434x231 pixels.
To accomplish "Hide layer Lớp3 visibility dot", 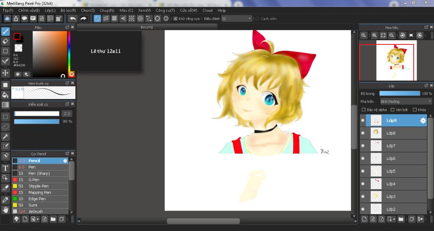I will click(363, 196).
